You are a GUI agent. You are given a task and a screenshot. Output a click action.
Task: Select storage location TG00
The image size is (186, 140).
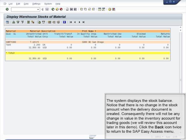pyautogui.click(x=8, y=45)
